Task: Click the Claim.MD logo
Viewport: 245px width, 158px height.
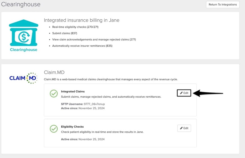Action: click(23, 78)
